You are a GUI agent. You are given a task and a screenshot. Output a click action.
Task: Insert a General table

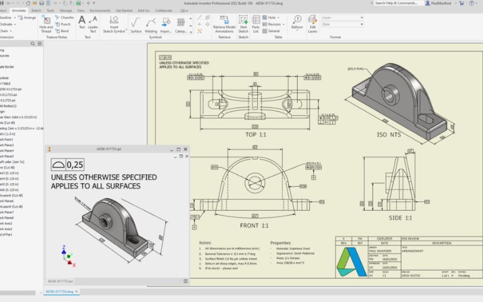(271, 31)
